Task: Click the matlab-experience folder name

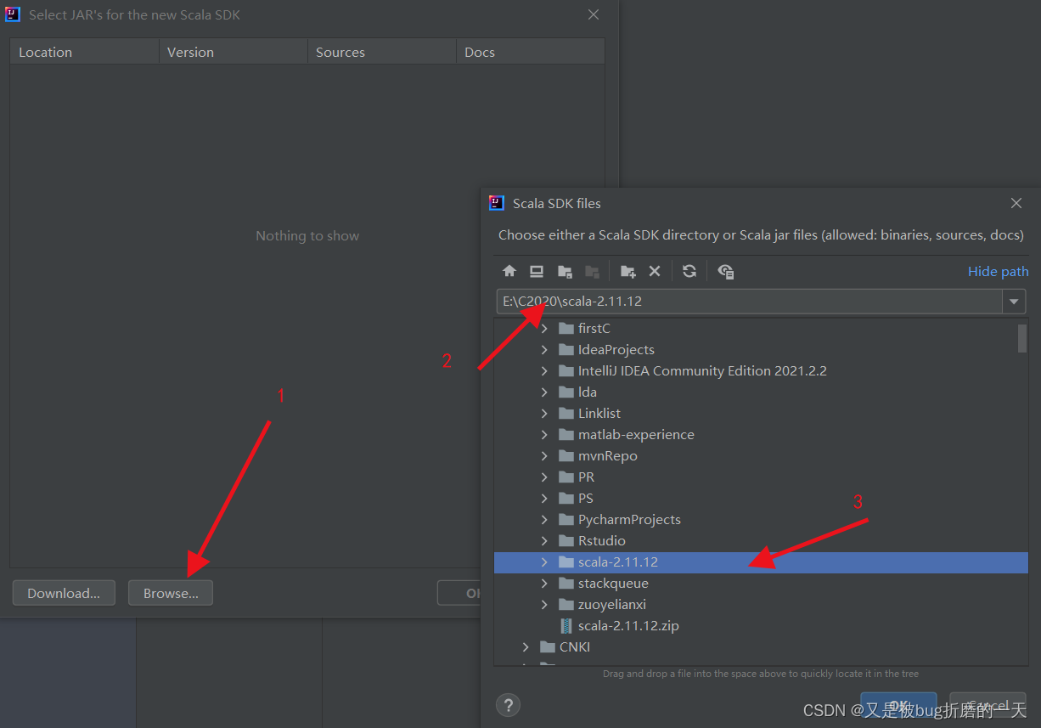Action: (636, 435)
